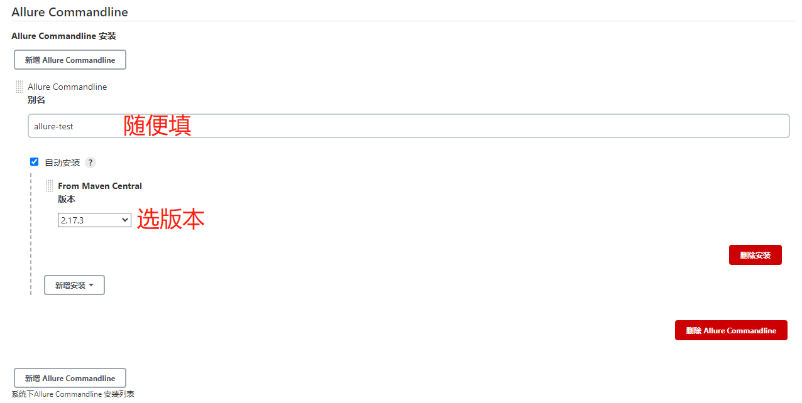The width and height of the screenshot is (802, 403).
Task: Click the Allure Commandline 安装 subheading
Action: coord(63,36)
